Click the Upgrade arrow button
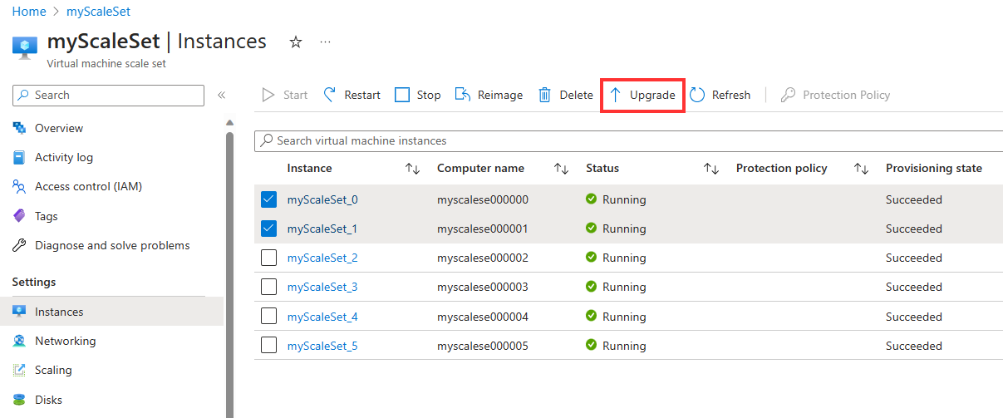 pos(642,96)
